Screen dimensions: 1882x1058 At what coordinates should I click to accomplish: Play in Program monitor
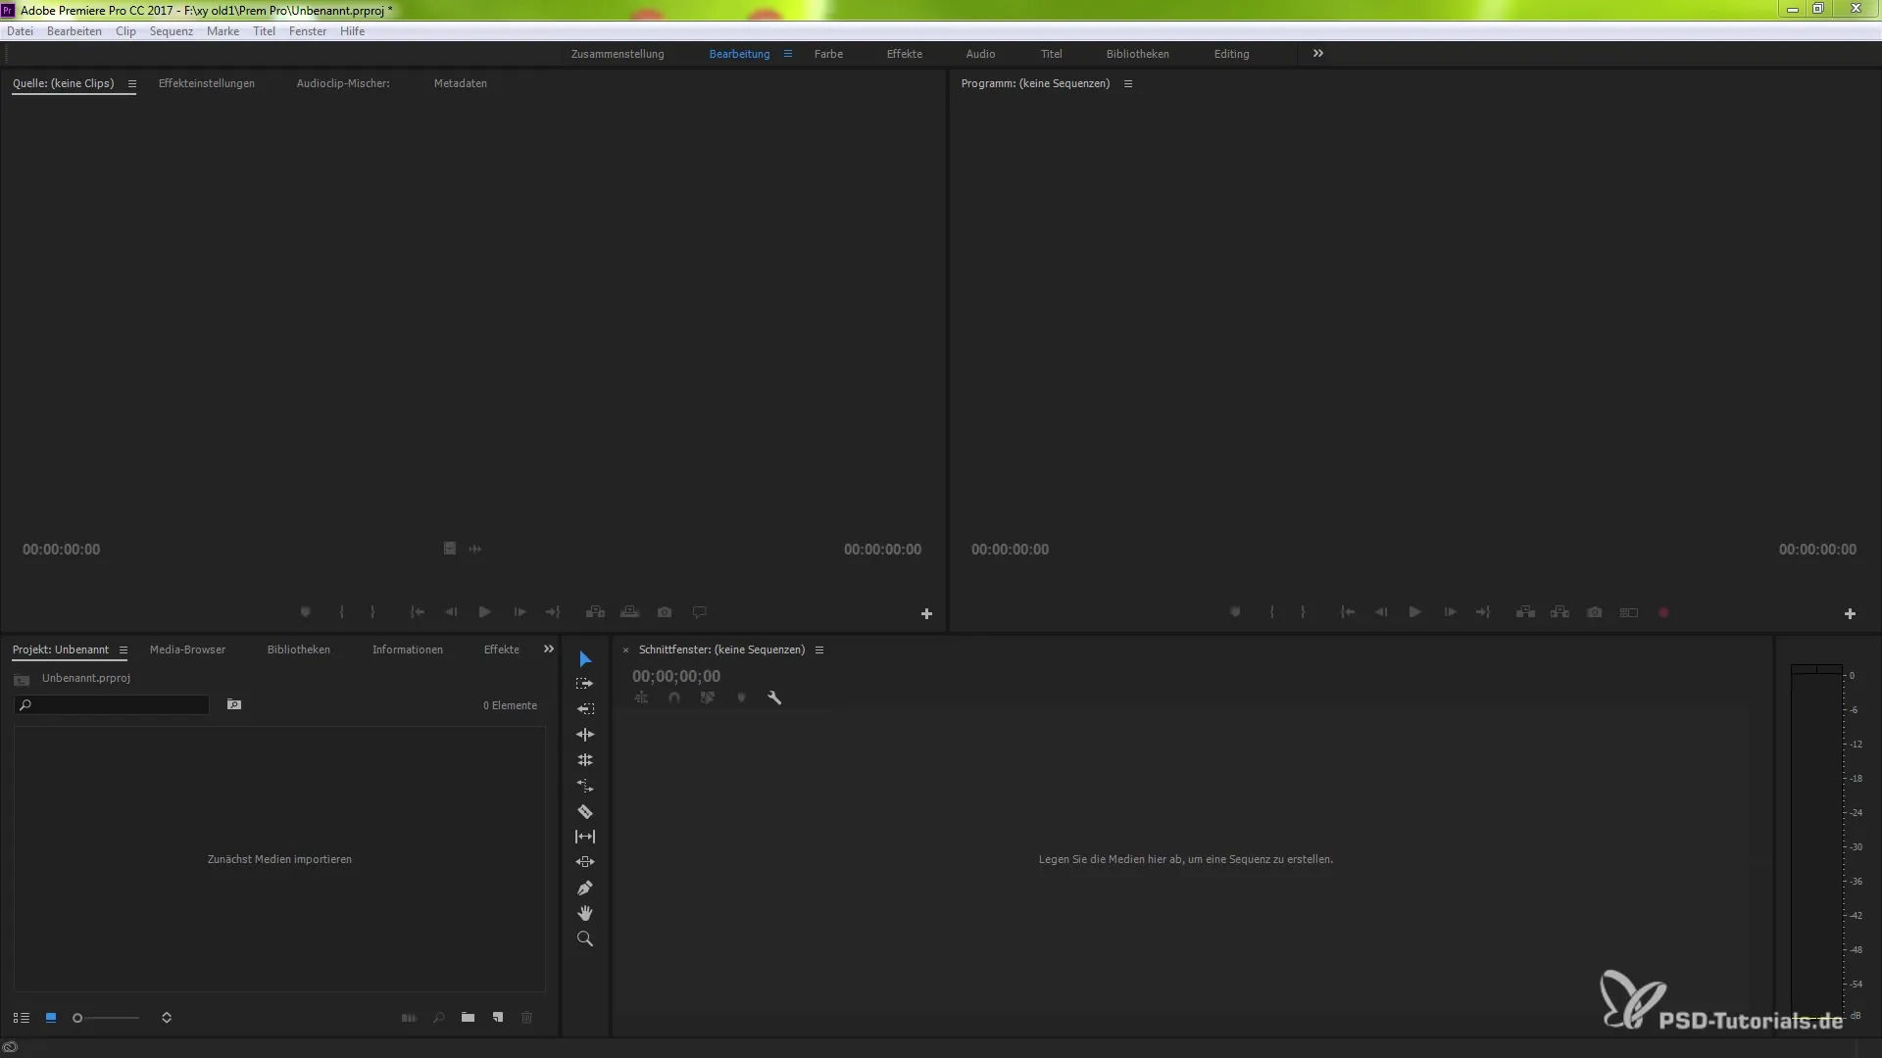click(x=1415, y=612)
